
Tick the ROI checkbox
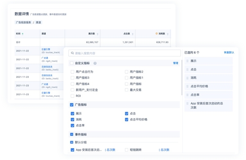[x=73, y=96]
